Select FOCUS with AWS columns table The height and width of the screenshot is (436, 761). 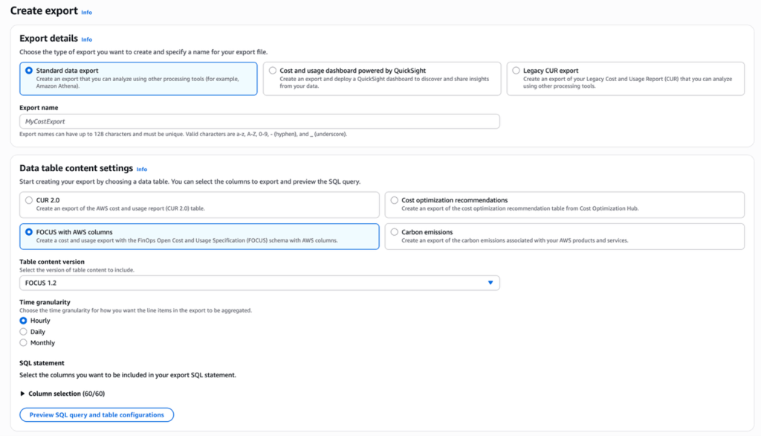point(29,232)
